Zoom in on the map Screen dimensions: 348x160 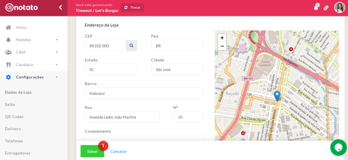[222, 38]
